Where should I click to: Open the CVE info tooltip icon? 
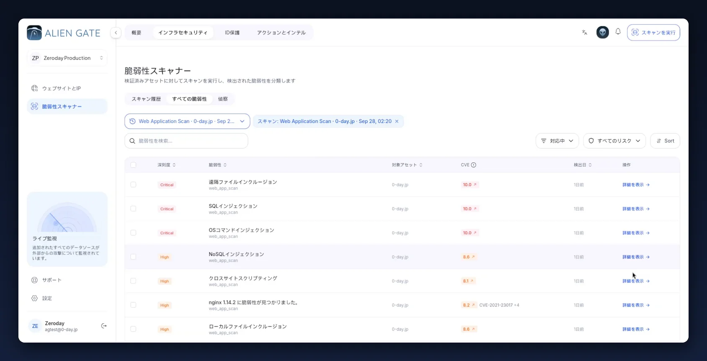[474, 165]
